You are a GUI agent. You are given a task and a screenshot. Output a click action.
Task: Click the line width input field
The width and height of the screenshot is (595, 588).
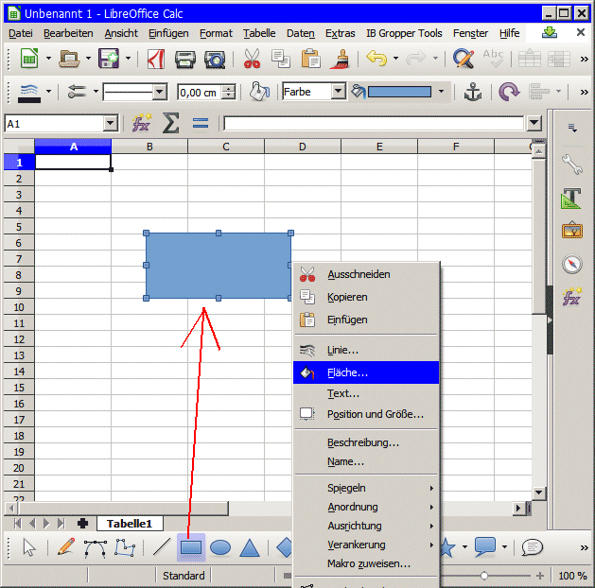[x=200, y=92]
